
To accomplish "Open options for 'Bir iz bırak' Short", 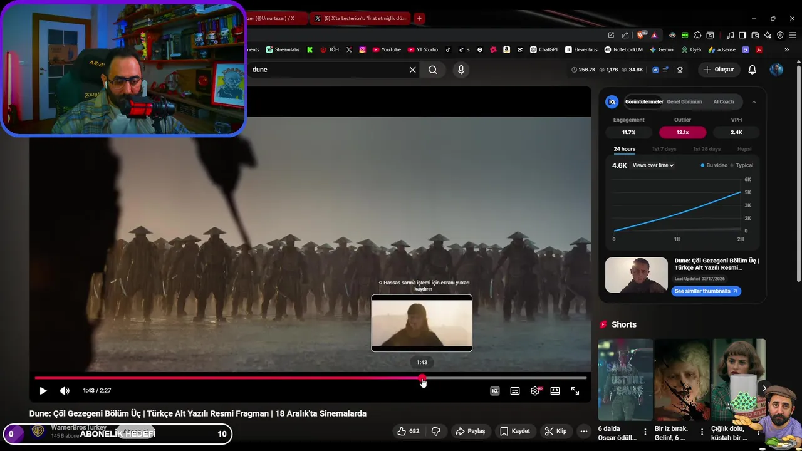I will click(x=702, y=432).
